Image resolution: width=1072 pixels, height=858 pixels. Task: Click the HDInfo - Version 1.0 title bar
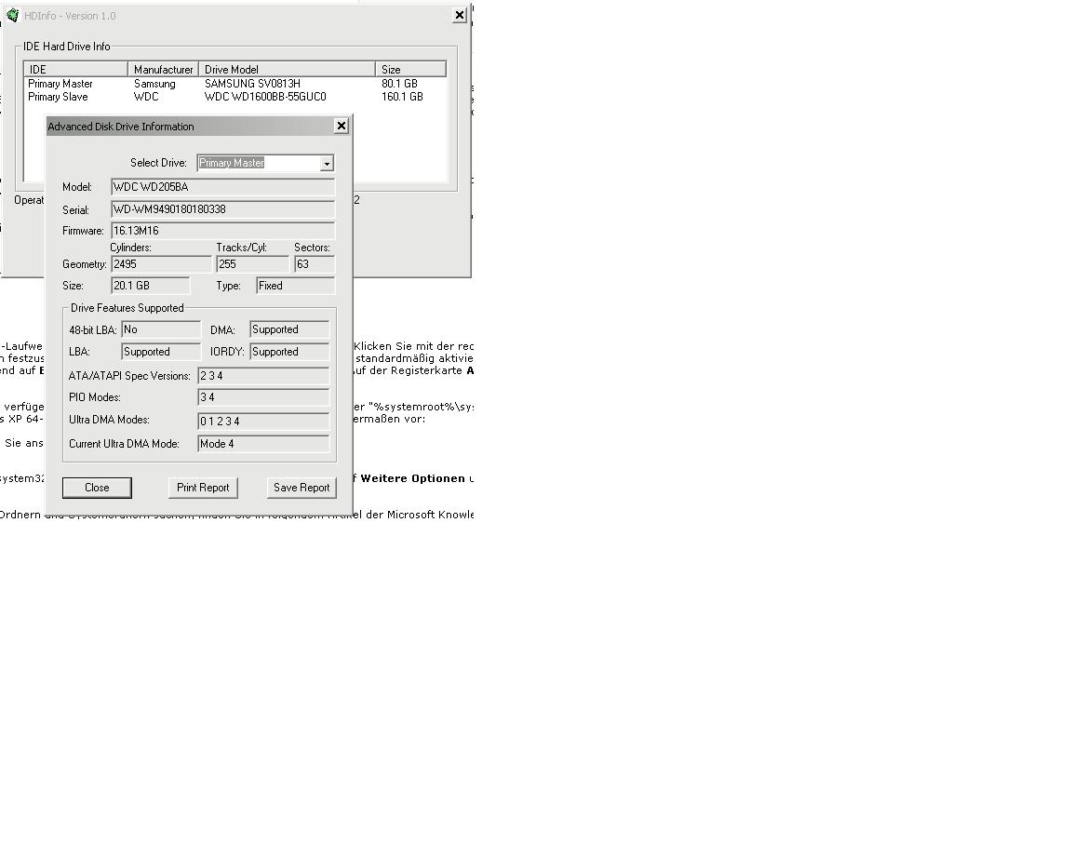(x=235, y=15)
